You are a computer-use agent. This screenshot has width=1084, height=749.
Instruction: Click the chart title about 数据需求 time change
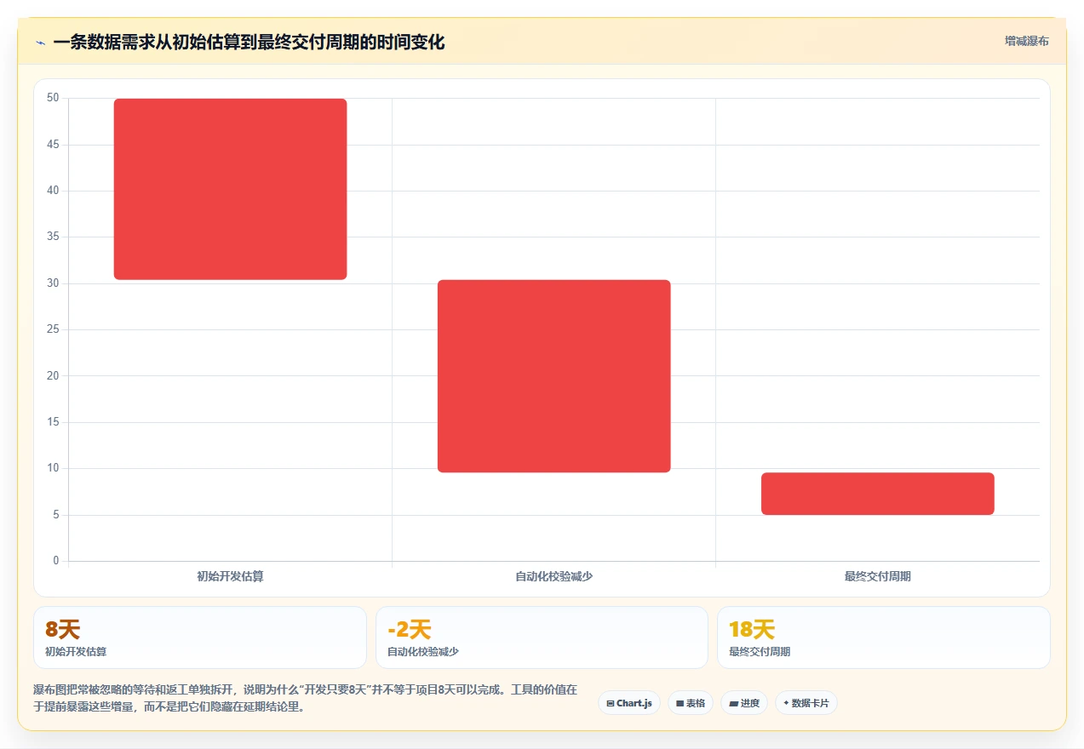click(x=249, y=42)
